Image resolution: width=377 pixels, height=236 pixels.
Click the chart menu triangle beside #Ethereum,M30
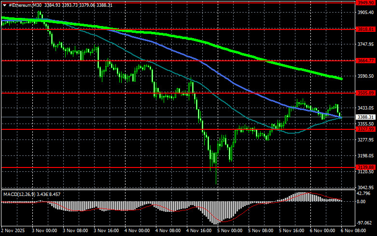[x=4, y=5]
